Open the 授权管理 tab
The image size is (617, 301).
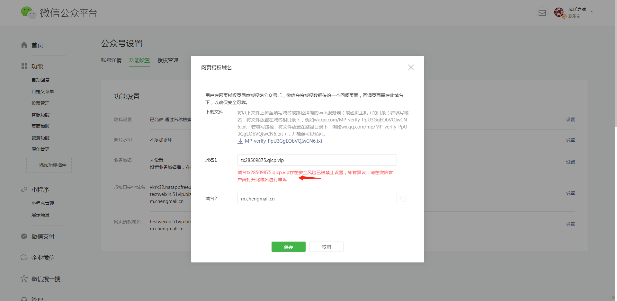(x=168, y=60)
